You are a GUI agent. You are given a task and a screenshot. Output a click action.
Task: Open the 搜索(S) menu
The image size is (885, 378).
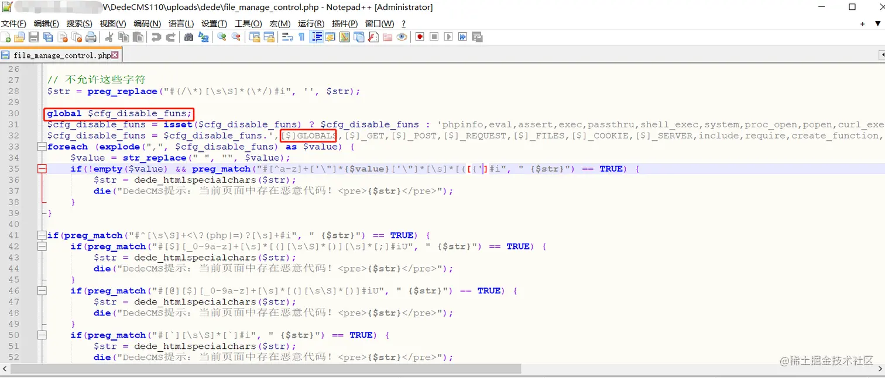click(x=80, y=23)
